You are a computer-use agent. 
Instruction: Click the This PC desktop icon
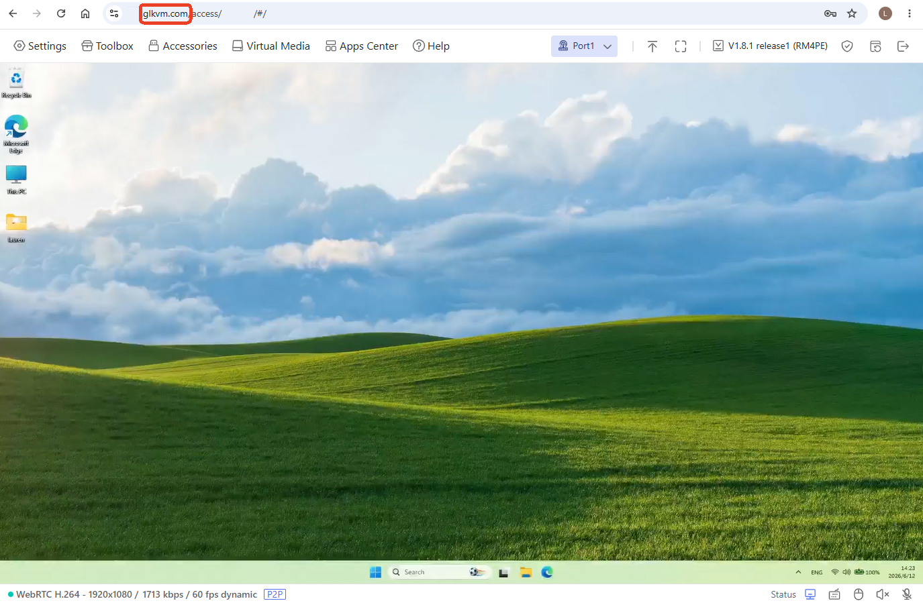pos(16,179)
